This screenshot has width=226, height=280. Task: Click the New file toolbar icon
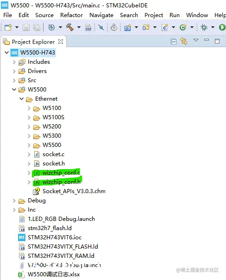(8, 28)
